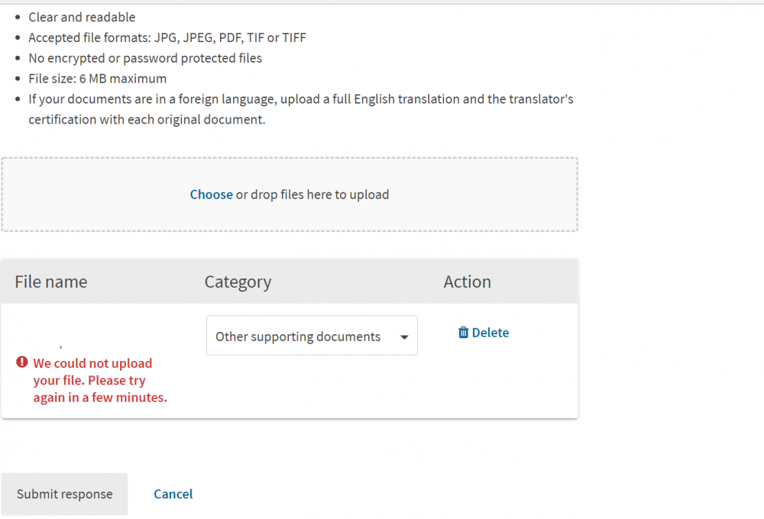Click the 'File size: 6 MB maximum' line
The image size is (764, 519).
pos(97,79)
